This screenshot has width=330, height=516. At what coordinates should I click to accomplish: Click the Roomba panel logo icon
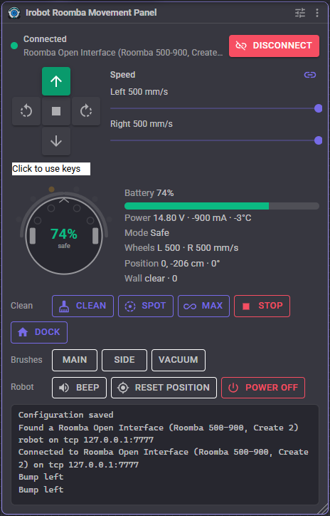(x=14, y=13)
